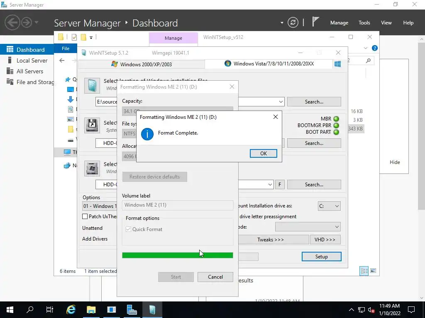Open Local Server in Server Manager
The height and width of the screenshot is (318, 425).
point(27,60)
